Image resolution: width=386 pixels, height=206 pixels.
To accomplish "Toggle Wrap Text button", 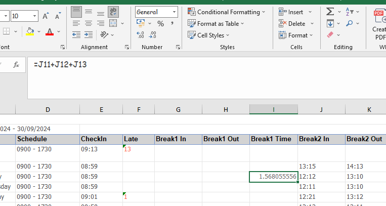I will (113, 12).
